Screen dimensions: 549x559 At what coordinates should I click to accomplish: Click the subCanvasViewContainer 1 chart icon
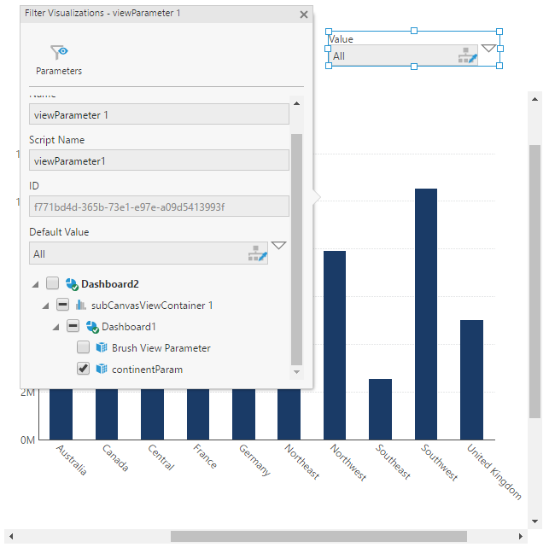tap(82, 306)
